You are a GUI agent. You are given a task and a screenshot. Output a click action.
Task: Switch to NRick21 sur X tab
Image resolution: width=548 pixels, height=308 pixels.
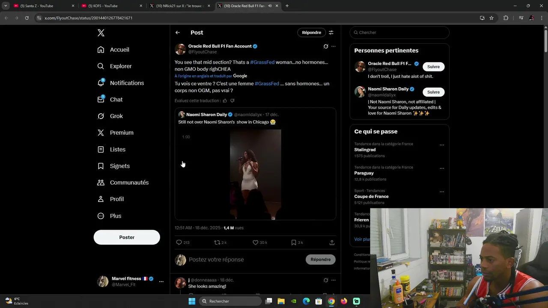pos(180,6)
